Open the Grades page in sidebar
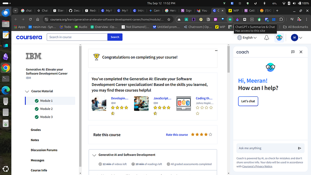The width and height of the screenshot is (311, 175). (36, 130)
